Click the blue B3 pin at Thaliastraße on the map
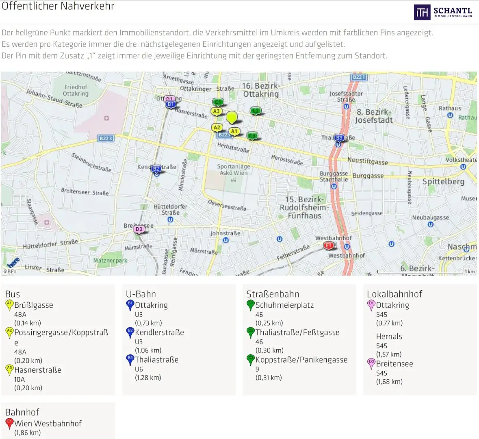 point(339,138)
